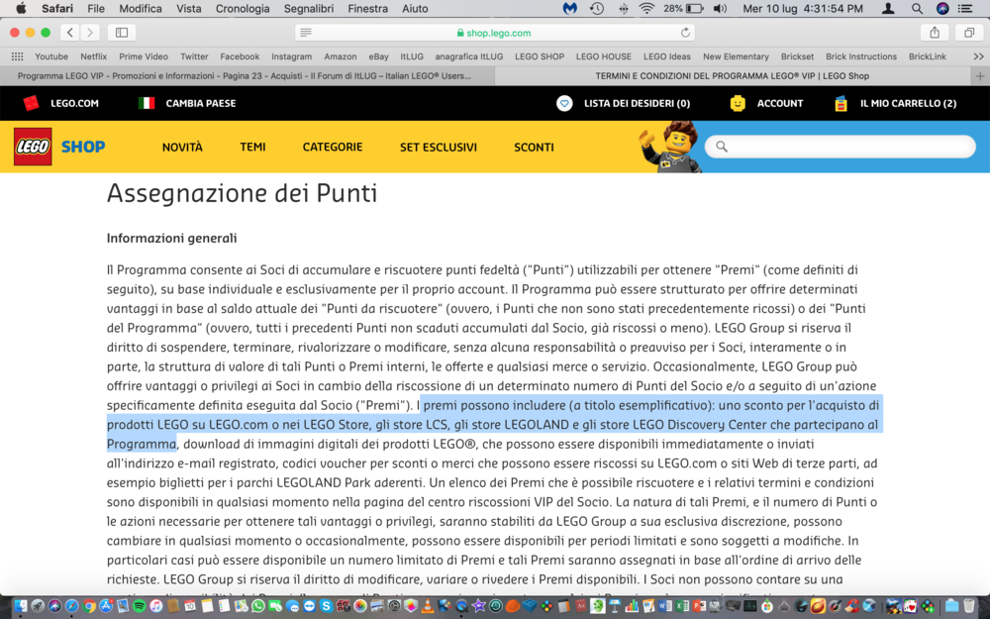The width and height of the screenshot is (990, 619).
Task: Click the shopping bag cart icon
Action: tap(841, 103)
